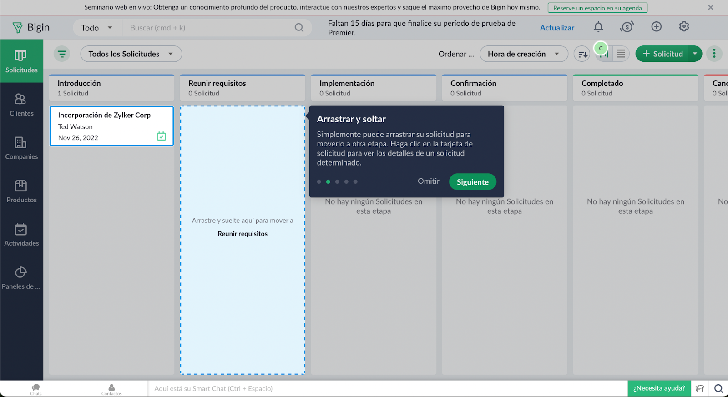Click the Nov 26, 2022 date
Viewport: 728px width, 397px height.
78,138
